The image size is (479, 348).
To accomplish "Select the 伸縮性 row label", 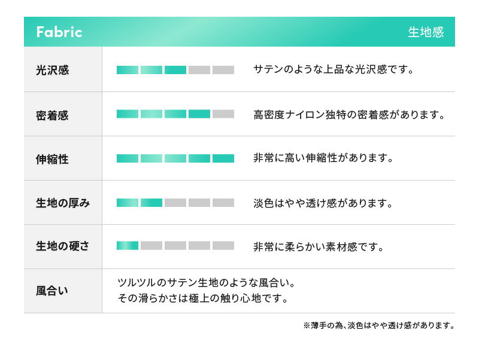I will 53,159.
